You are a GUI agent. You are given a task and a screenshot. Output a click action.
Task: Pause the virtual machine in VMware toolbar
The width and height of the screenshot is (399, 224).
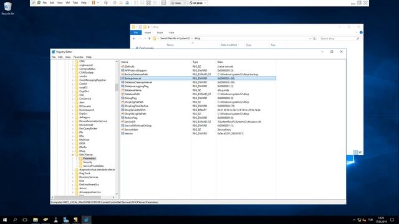click(94, 2)
